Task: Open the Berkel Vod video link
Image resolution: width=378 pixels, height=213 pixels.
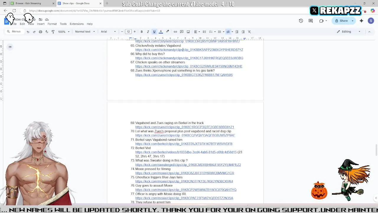Action: [x=186, y=152]
